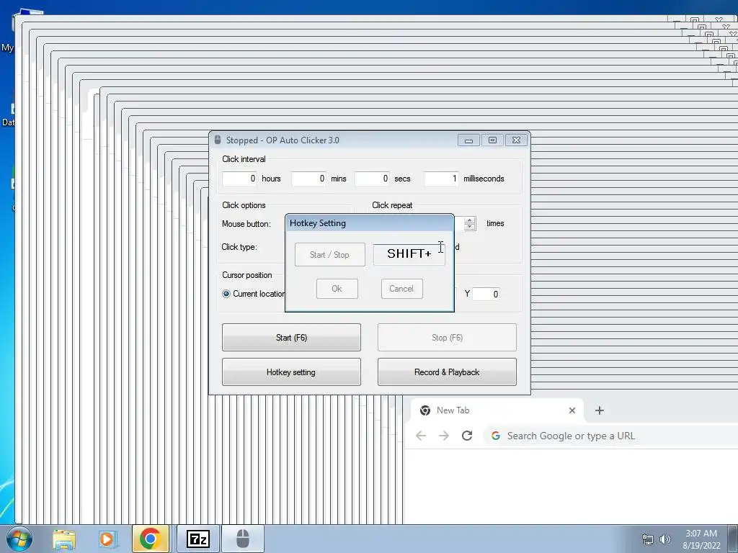Click the volume speaker tray icon

coord(664,539)
